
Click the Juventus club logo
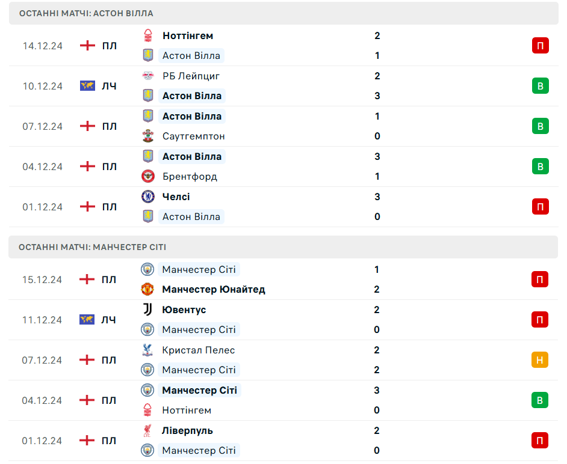(x=147, y=310)
